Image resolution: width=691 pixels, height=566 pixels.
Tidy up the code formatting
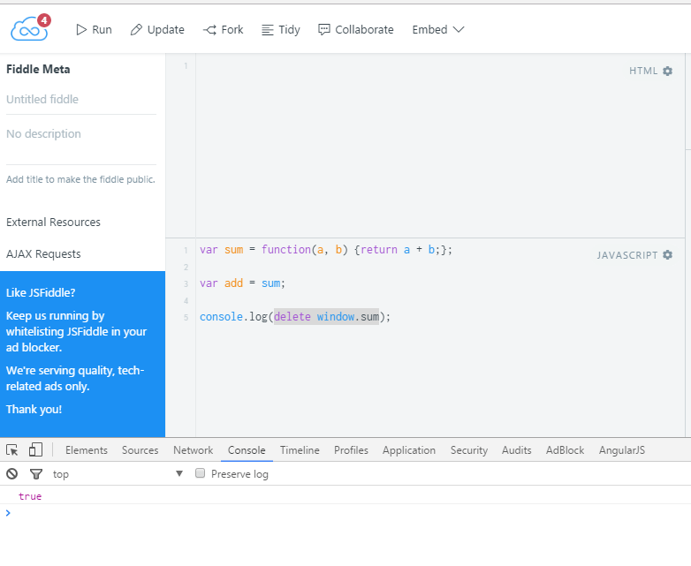[x=281, y=29]
